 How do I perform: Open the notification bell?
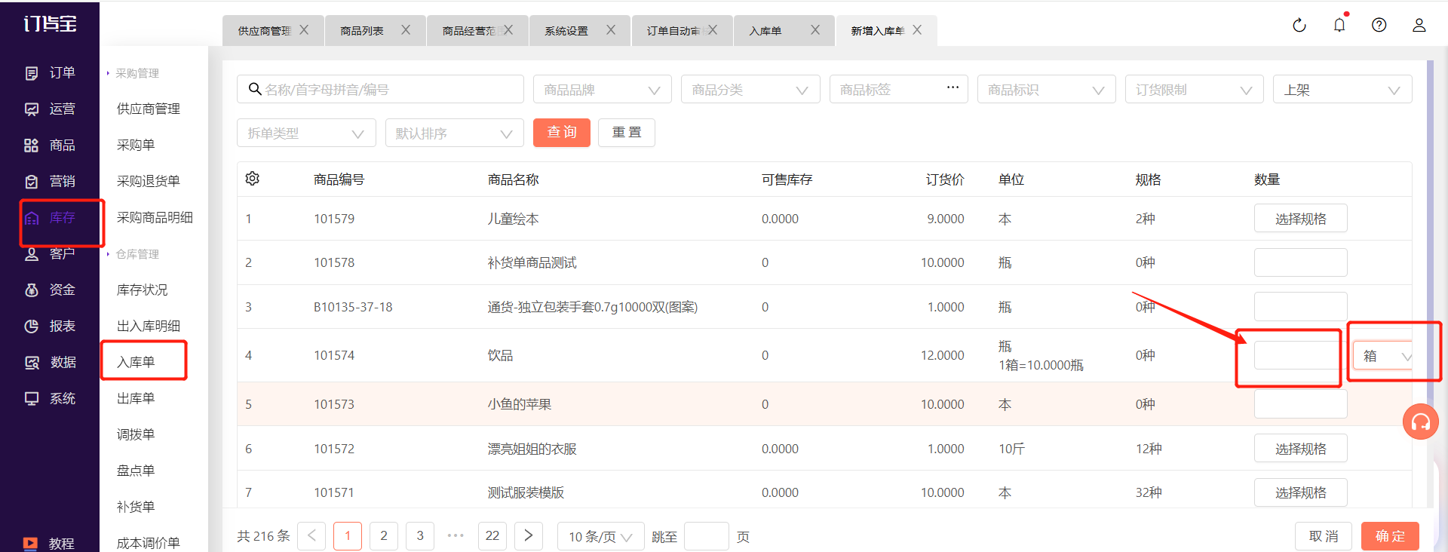tap(1339, 25)
